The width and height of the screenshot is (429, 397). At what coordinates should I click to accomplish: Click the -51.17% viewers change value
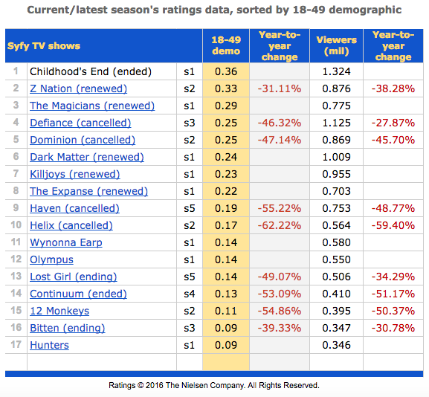393,294
